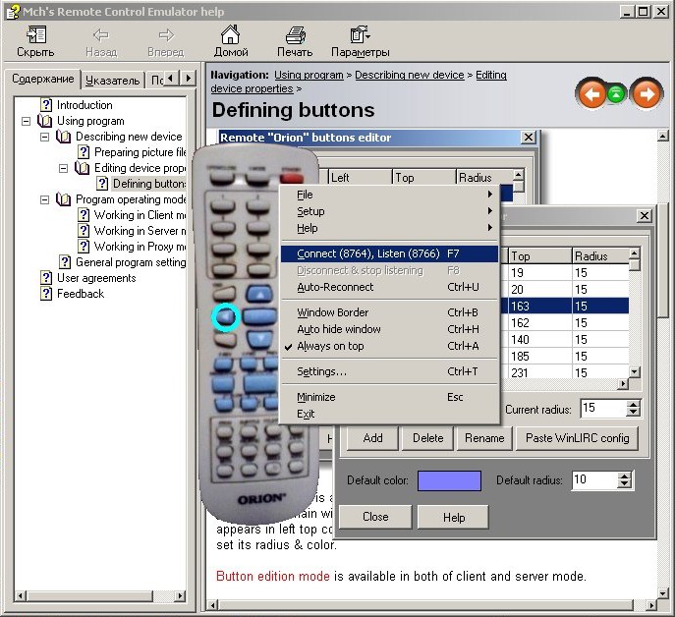This screenshot has width=675, height=617.
Task: Click the Preparing picture file topic icon
Action: pyautogui.click(x=84, y=152)
